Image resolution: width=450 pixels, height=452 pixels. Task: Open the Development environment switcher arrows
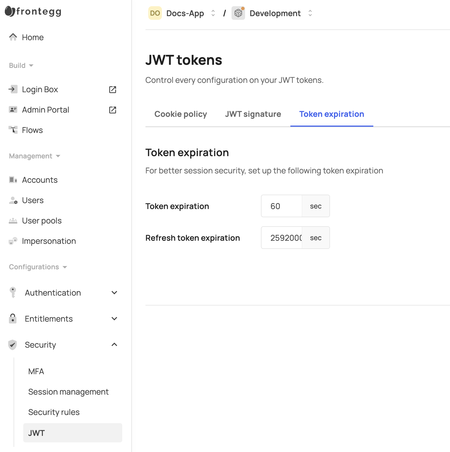click(310, 13)
